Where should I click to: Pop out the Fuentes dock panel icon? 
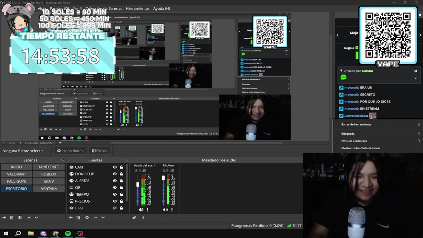pyautogui.click(x=126, y=160)
